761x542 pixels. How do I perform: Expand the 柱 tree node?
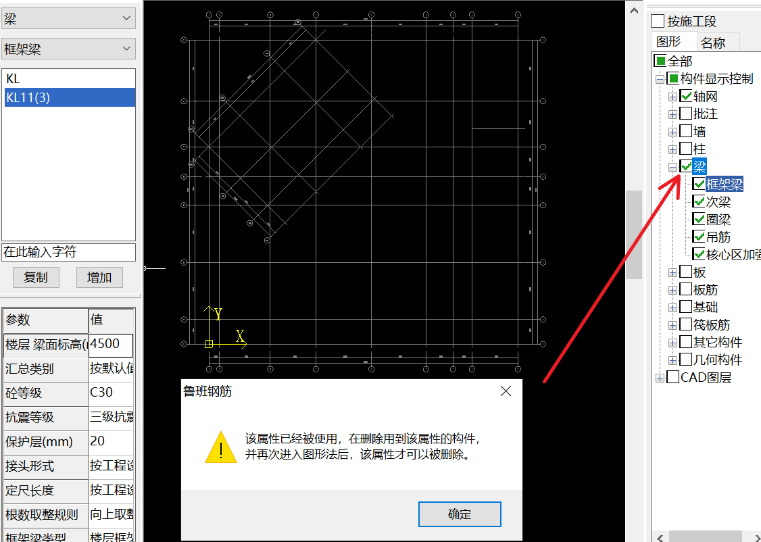pyautogui.click(x=672, y=149)
